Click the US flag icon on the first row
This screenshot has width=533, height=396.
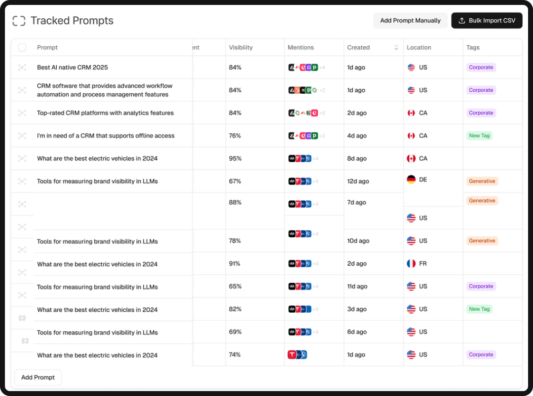[x=411, y=67]
